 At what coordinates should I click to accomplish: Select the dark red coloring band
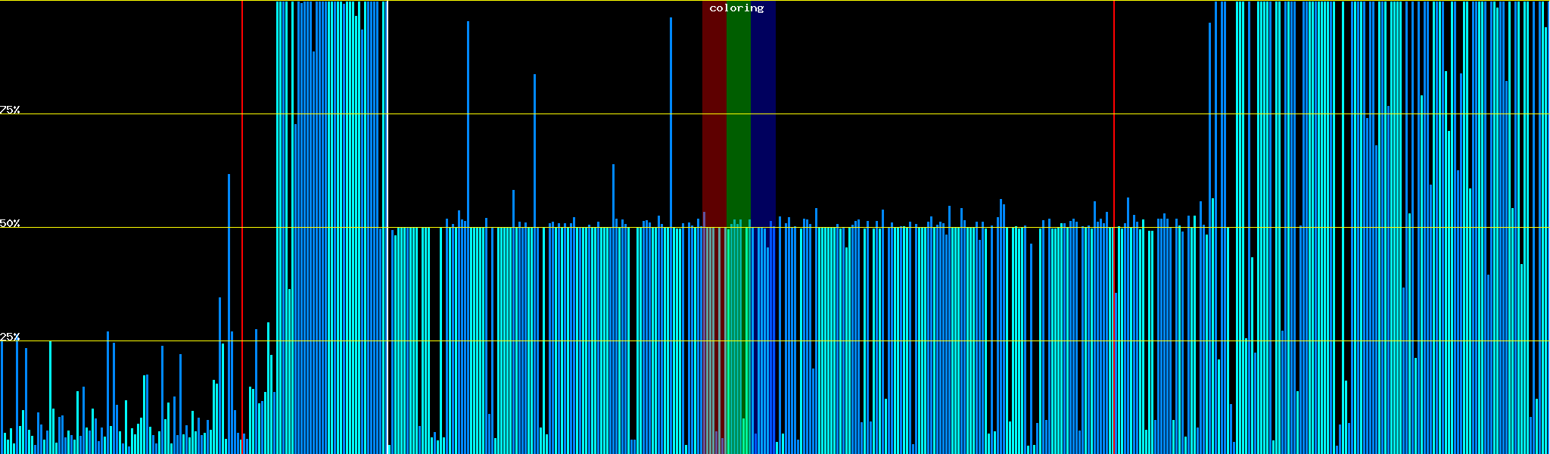(x=714, y=113)
